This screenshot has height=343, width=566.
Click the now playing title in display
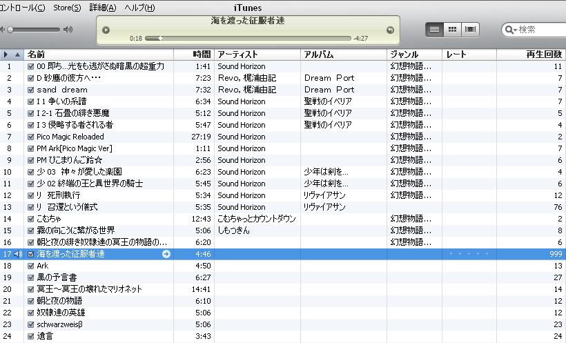coord(248,21)
